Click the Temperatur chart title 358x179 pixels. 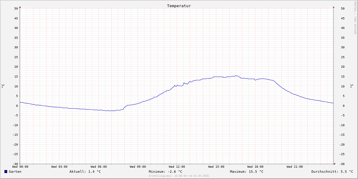pyautogui.click(x=179, y=6)
